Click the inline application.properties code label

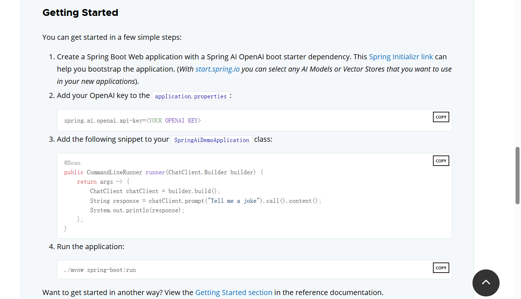[x=191, y=96]
